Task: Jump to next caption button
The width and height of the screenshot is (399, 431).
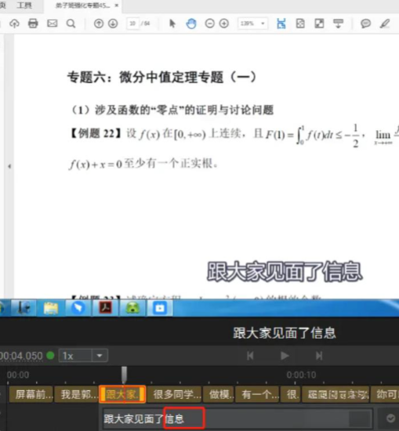Action: coord(319,356)
